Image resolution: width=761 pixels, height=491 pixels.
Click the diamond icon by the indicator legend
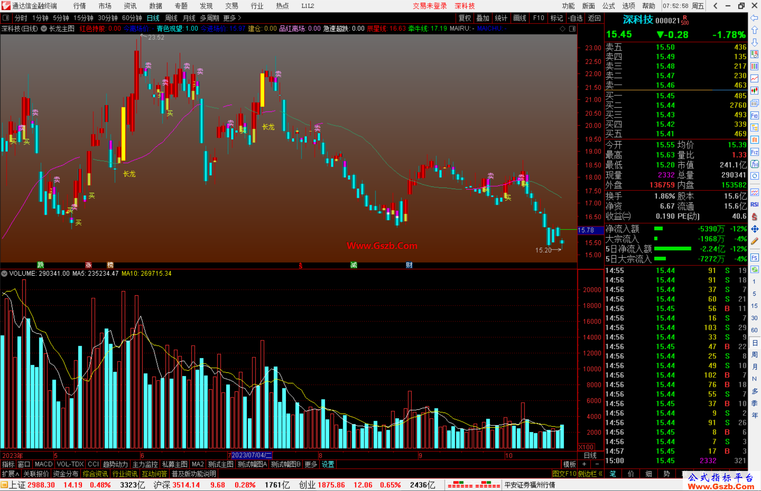(563, 29)
